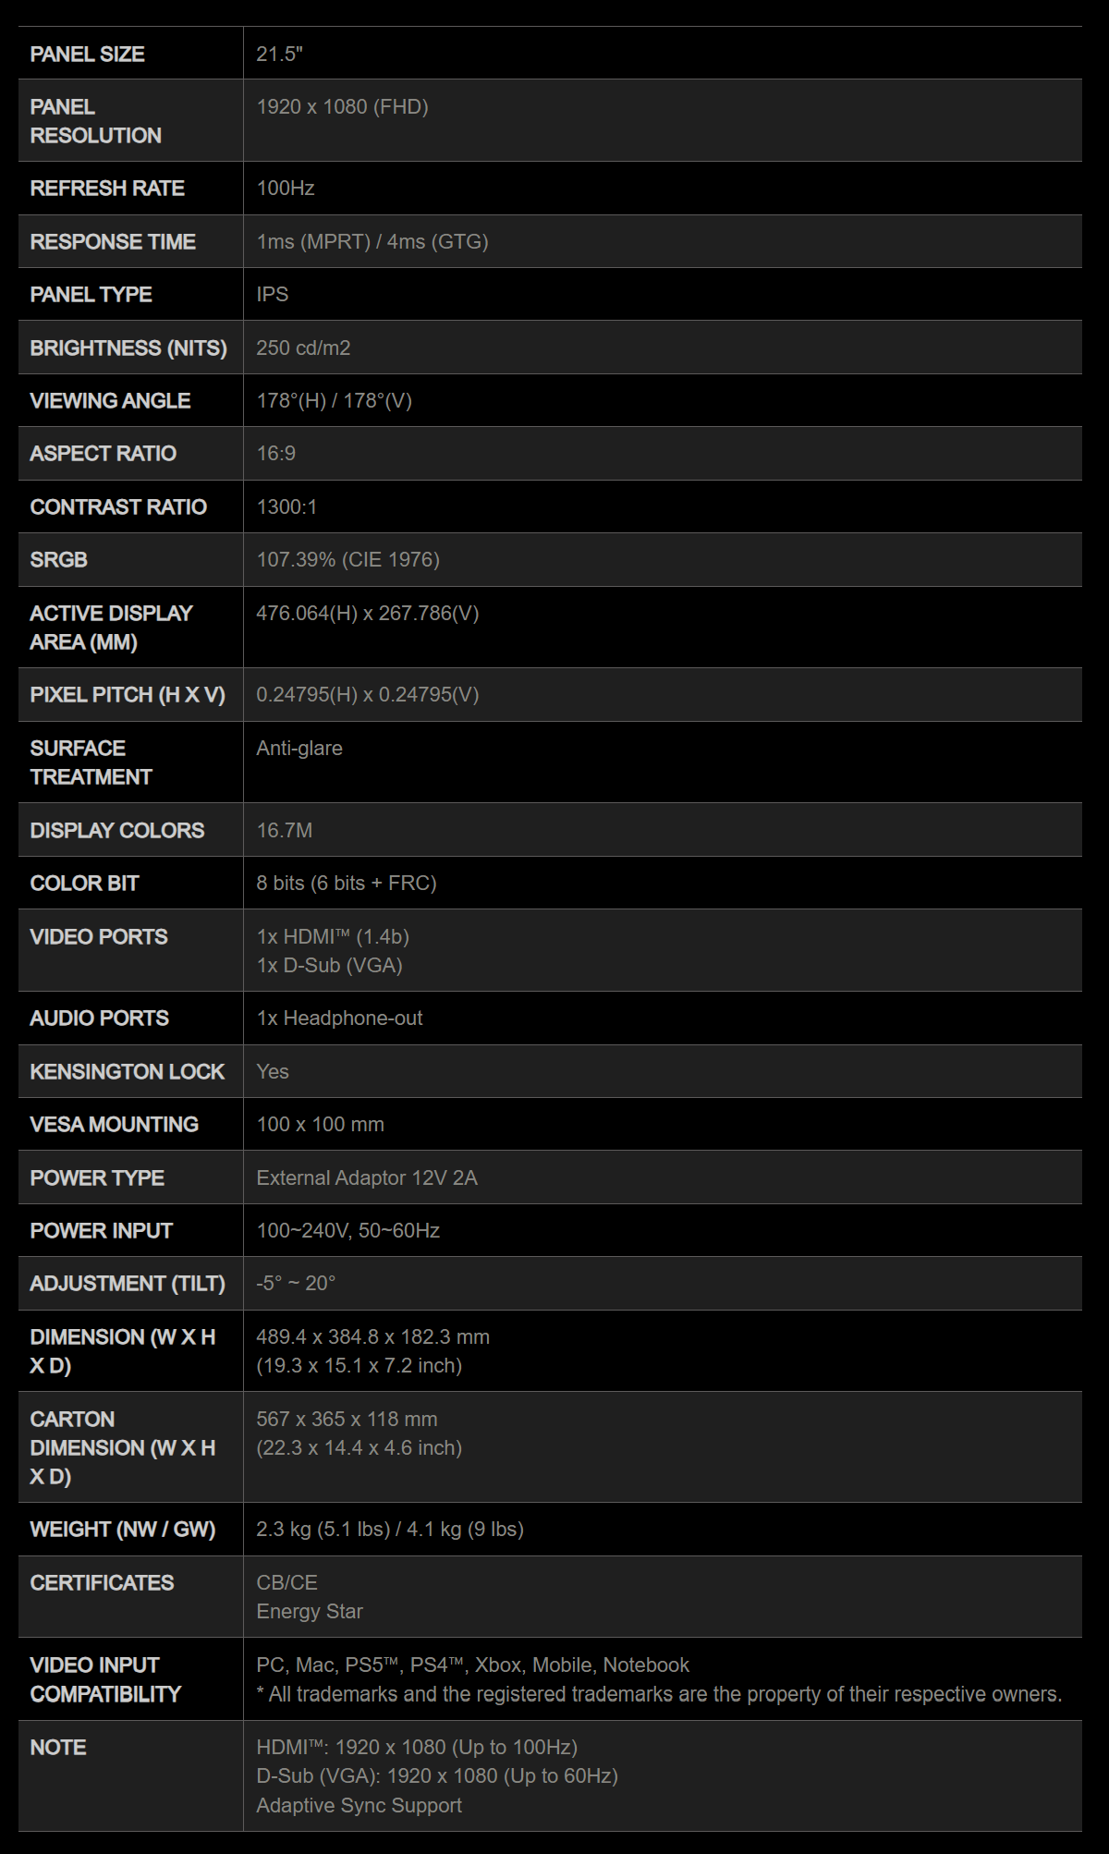The height and width of the screenshot is (1854, 1109).
Task: Click the 1x HDMI (1.4b) video port entry
Action: (x=333, y=937)
